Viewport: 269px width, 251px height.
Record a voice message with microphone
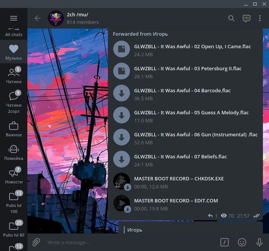(260, 242)
